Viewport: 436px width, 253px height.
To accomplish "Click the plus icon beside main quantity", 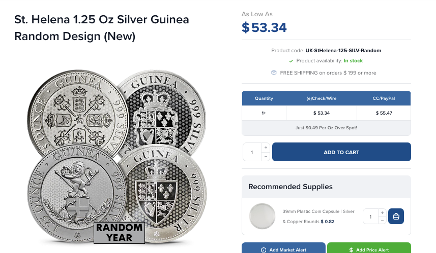I will point(265,148).
